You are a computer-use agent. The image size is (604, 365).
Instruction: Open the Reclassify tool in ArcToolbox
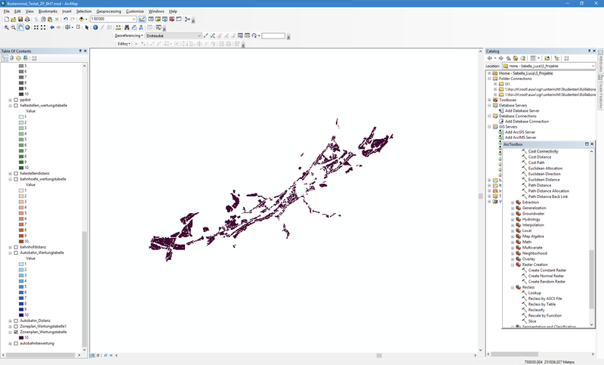point(537,310)
